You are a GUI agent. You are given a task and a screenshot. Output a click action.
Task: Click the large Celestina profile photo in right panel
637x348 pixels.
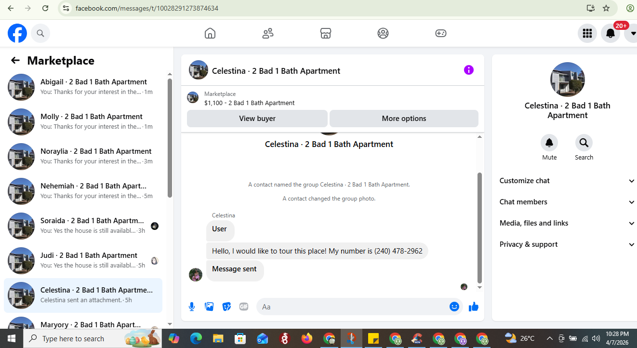point(568,80)
